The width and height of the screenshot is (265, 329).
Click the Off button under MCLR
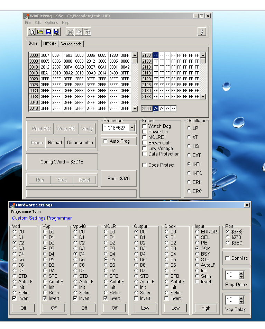tap(115, 308)
